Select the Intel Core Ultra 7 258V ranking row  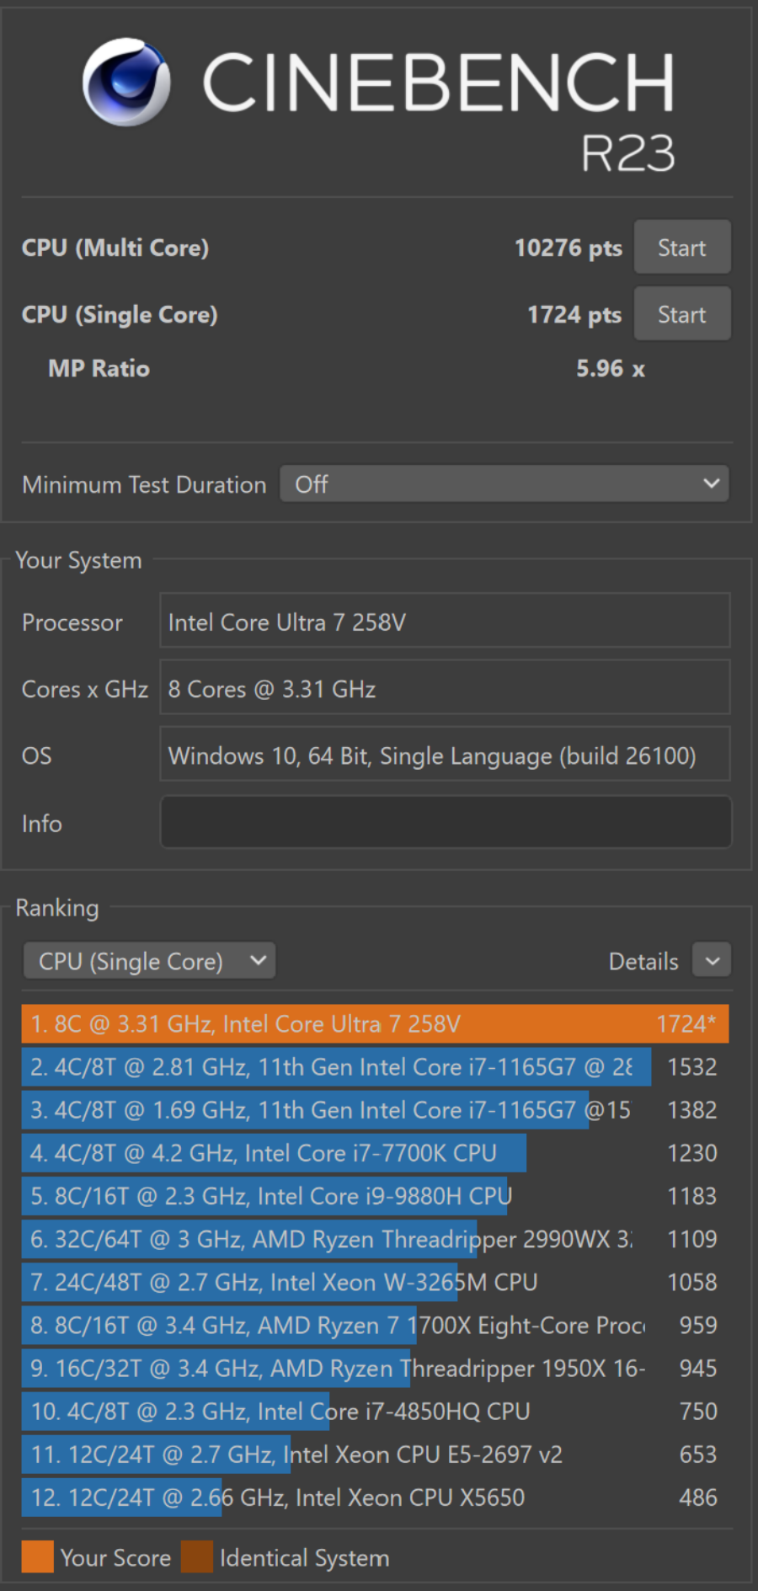[x=375, y=1024]
